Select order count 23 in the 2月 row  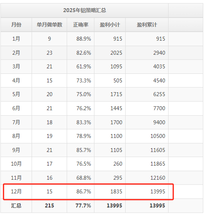(50, 53)
